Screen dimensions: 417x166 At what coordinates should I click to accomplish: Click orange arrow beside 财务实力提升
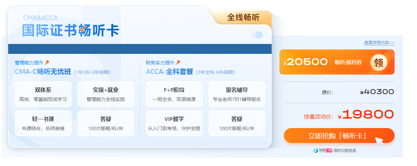(x=178, y=62)
